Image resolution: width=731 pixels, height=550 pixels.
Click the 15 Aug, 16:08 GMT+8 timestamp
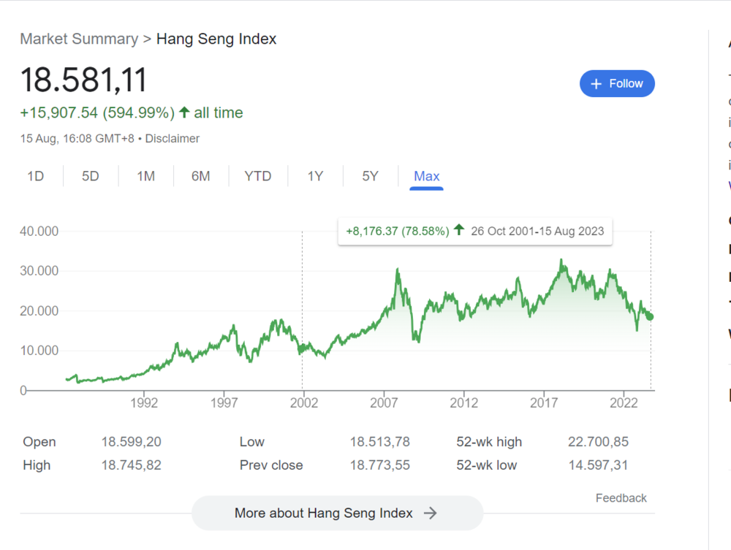coord(77,139)
